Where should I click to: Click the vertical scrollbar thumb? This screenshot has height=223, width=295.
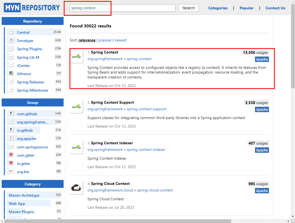pos(293,46)
